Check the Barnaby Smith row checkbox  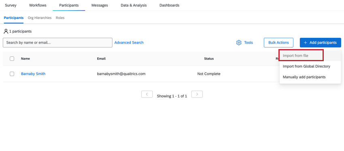coord(12,74)
